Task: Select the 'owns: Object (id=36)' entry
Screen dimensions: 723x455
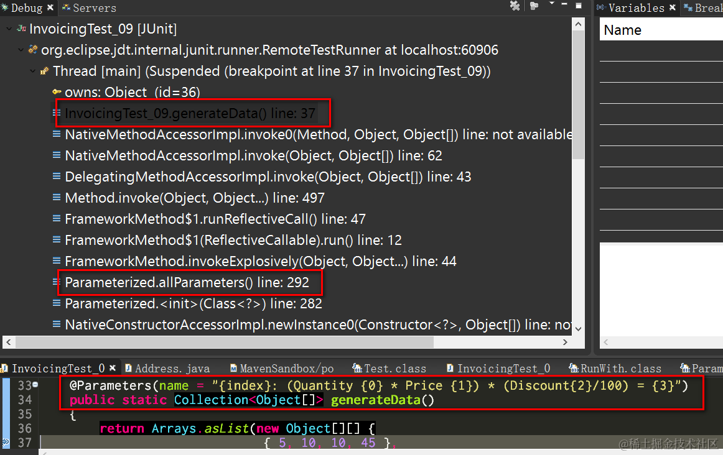Action: click(133, 92)
